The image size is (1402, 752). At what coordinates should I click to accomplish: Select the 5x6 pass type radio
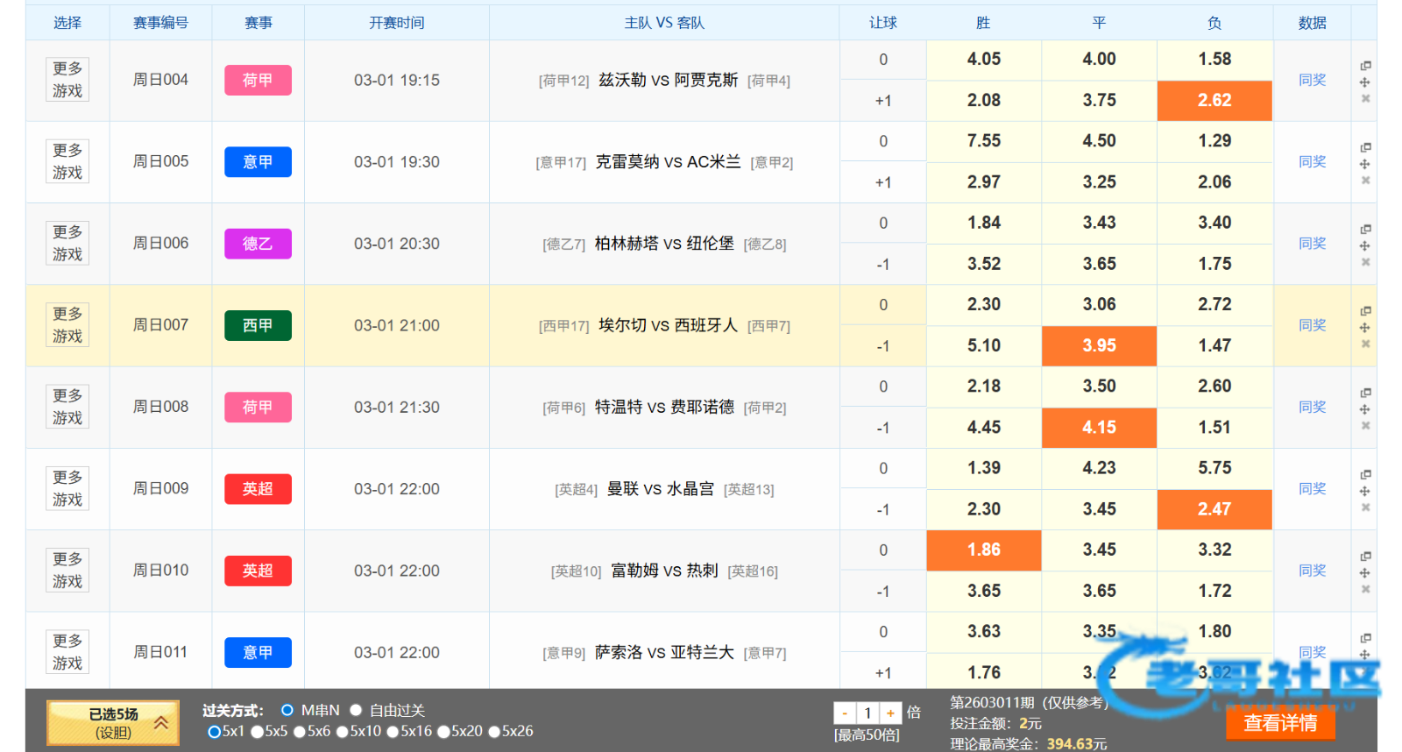click(x=300, y=732)
